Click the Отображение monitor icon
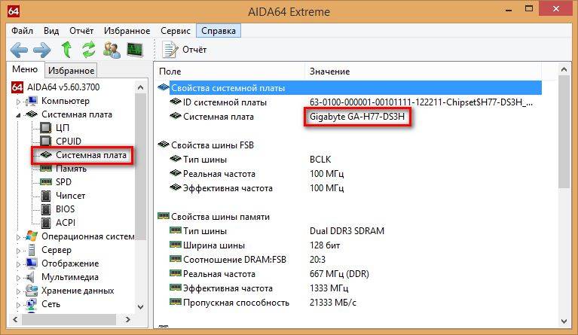The height and width of the screenshot is (335, 578). click(32, 263)
